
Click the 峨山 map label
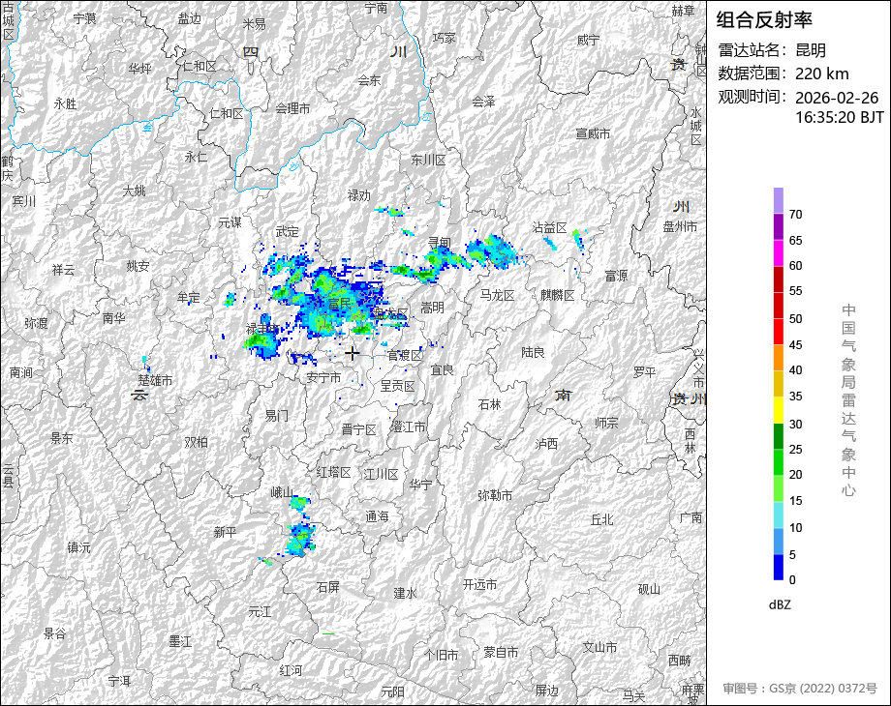(x=282, y=492)
